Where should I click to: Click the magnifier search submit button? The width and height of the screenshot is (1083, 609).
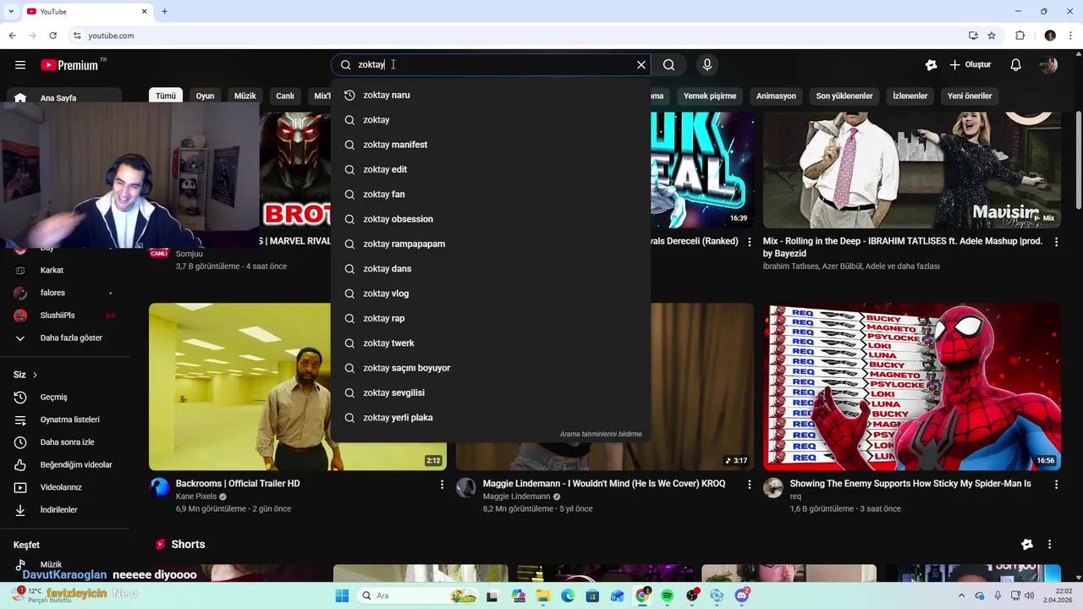click(x=669, y=65)
